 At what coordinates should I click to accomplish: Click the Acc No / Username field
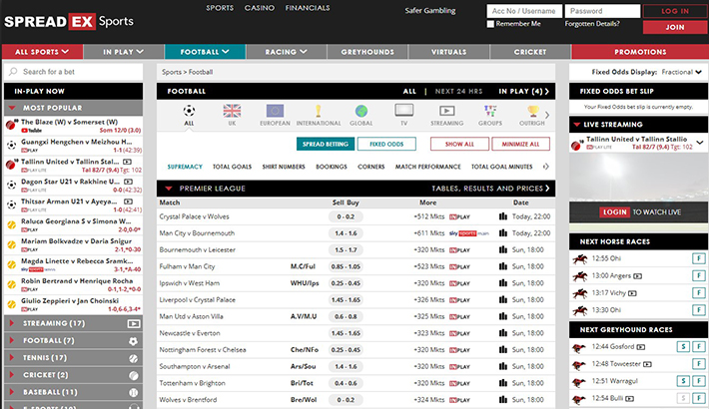(x=524, y=11)
